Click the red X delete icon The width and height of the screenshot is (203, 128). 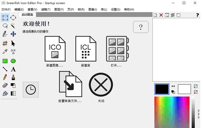pos(161,15)
